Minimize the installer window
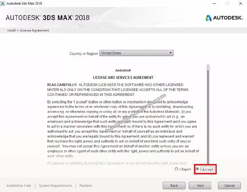Screen dimensions: 247x192 214,4
